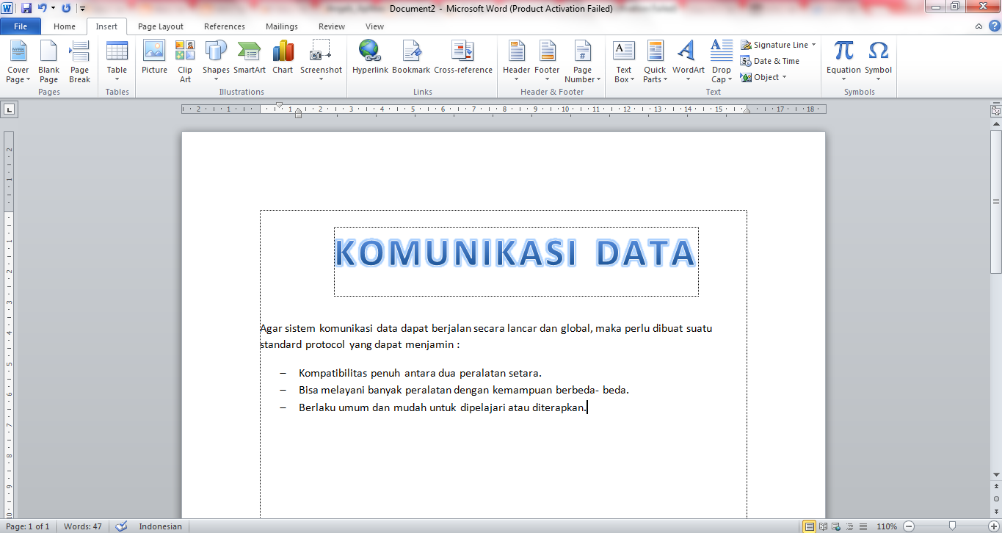Insert a Symbol
Screen dimensions: 1002x533
click(878, 62)
